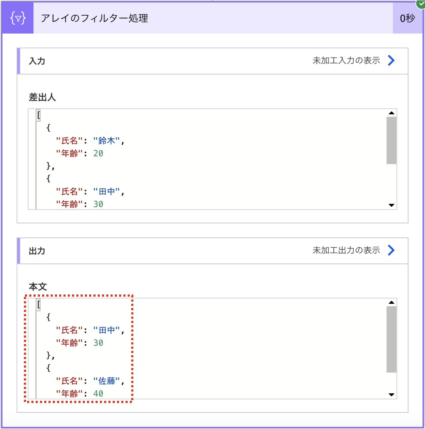Click the output scrollbar down arrow
Image resolution: width=425 pixels, height=429 pixels.
[x=391, y=395]
